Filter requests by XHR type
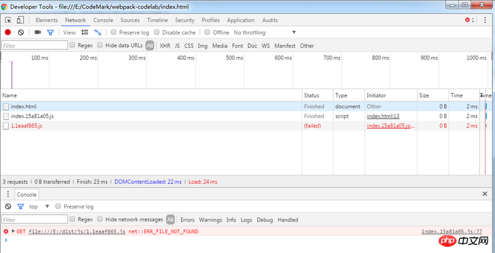495x253 pixels. [x=165, y=45]
